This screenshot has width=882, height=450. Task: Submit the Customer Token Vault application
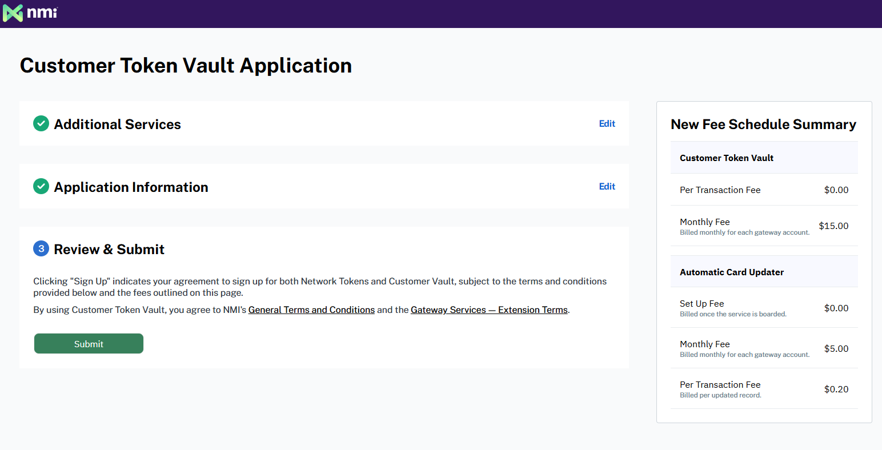coord(89,344)
